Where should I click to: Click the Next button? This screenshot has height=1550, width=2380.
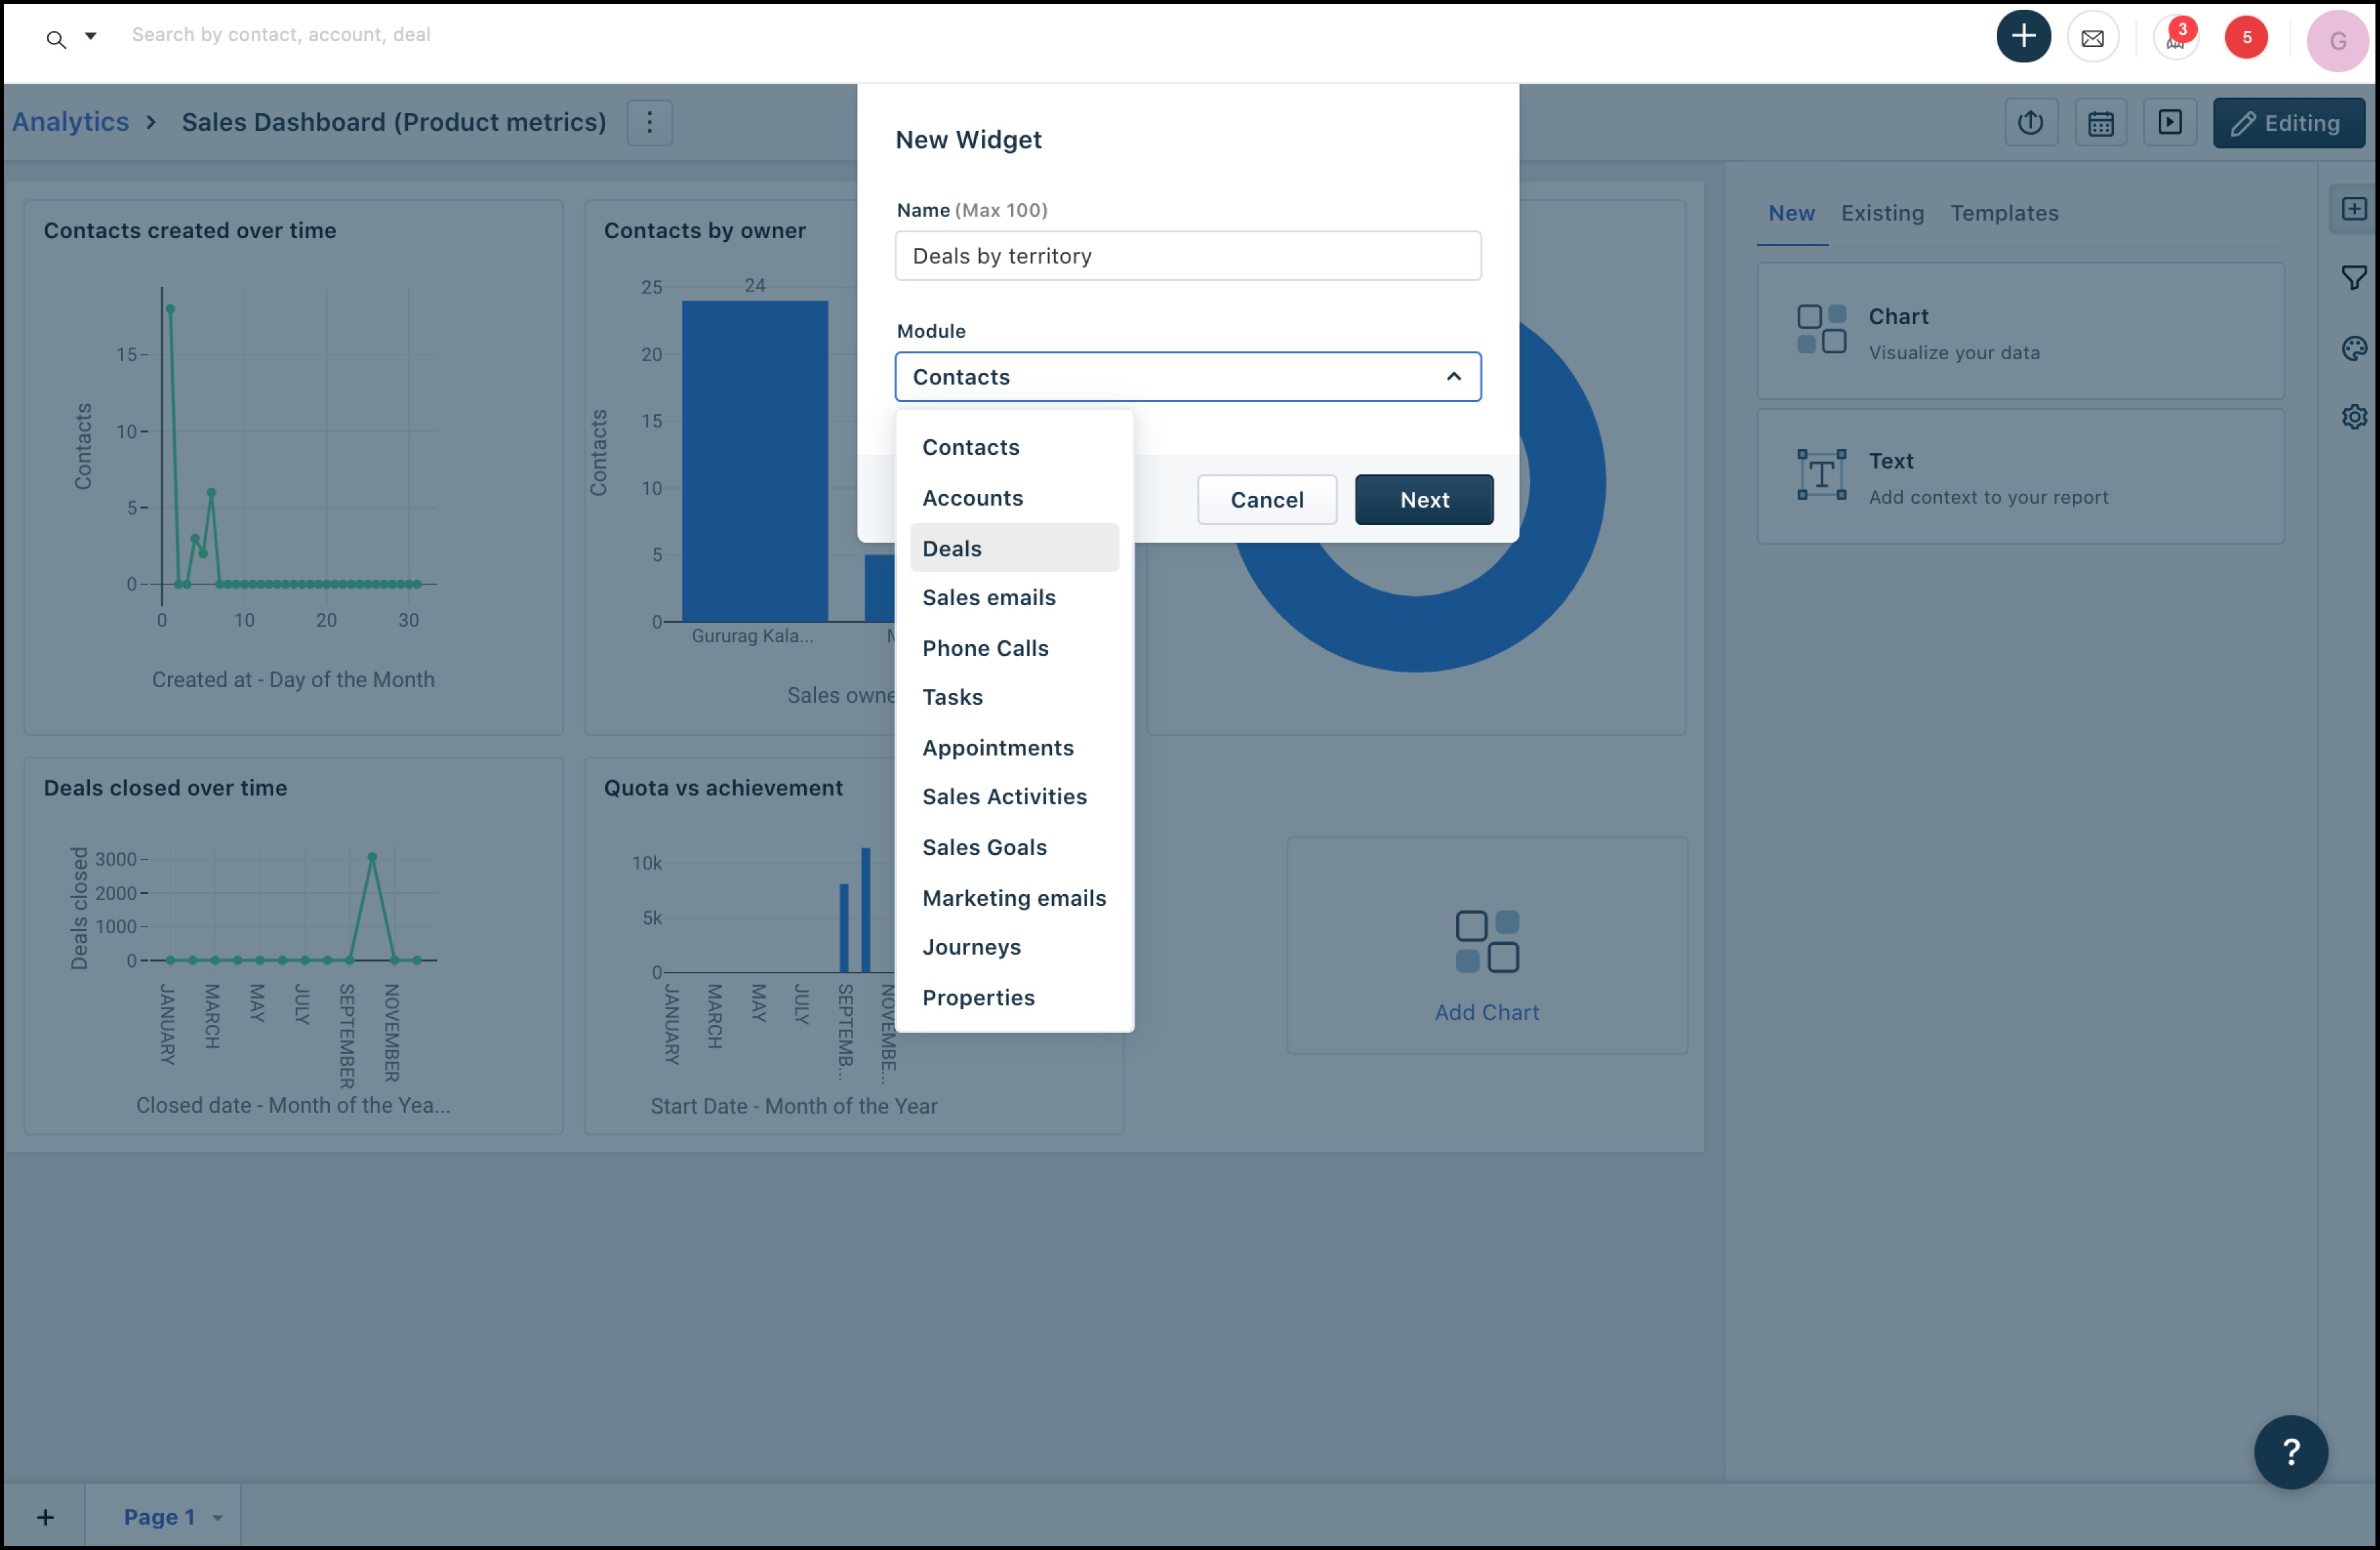tap(1424, 500)
